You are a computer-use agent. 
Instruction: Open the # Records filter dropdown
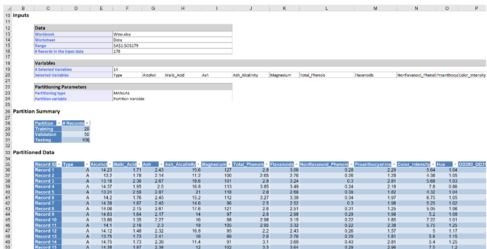pyautogui.click(x=87, y=123)
